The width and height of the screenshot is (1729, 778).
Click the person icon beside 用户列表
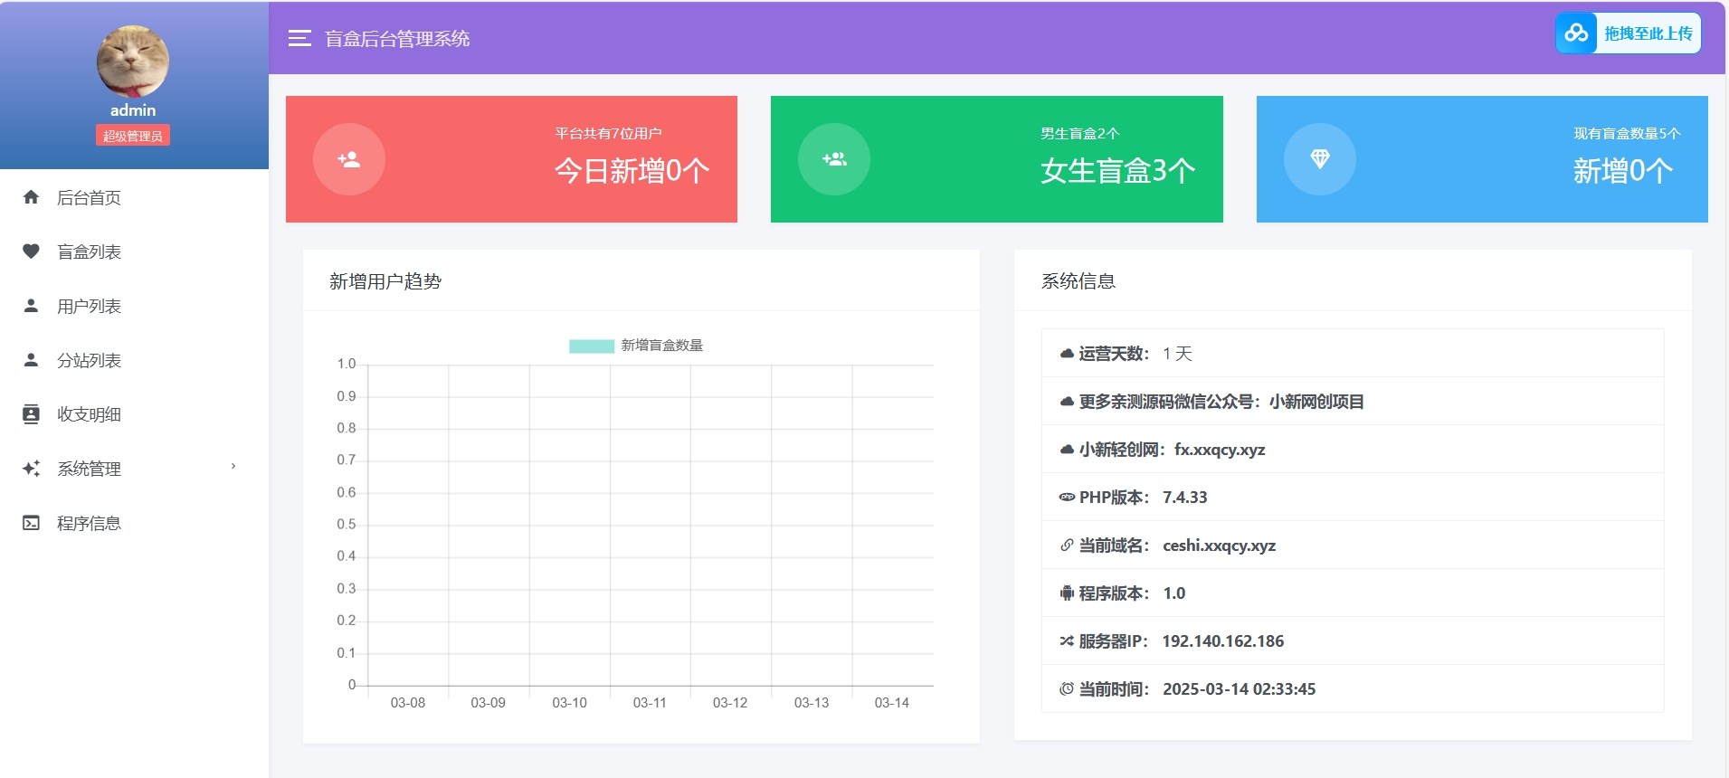click(31, 306)
